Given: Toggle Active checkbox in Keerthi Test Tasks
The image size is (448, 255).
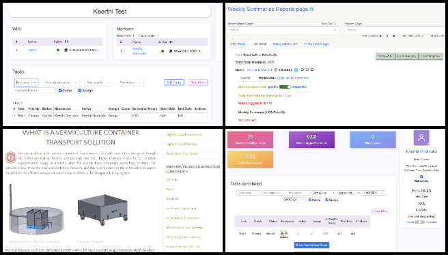Looking at the screenshot, I should 60,91.
